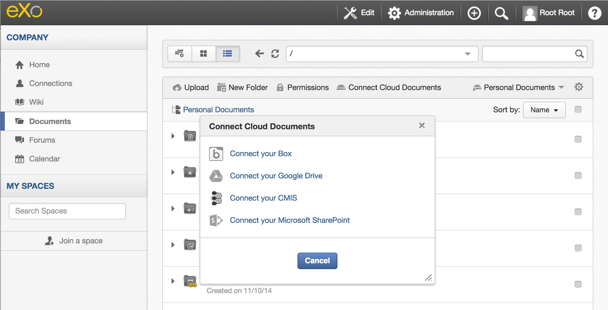Open the Administration menu
The image size is (608, 310).
coord(421,13)
